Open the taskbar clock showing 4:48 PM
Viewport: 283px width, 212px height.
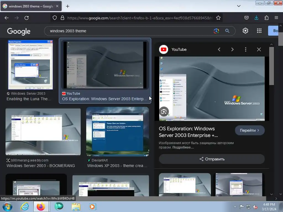[269, 207]
